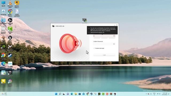Image resolution: width=171 pixels, height=96 pixels.
Task: Tick the Enable Auto-login checkbox
Action: pos(94,48)
